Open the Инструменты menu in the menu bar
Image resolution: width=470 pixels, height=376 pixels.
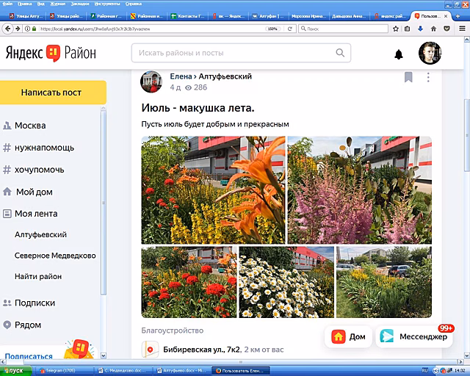(107, 4)
